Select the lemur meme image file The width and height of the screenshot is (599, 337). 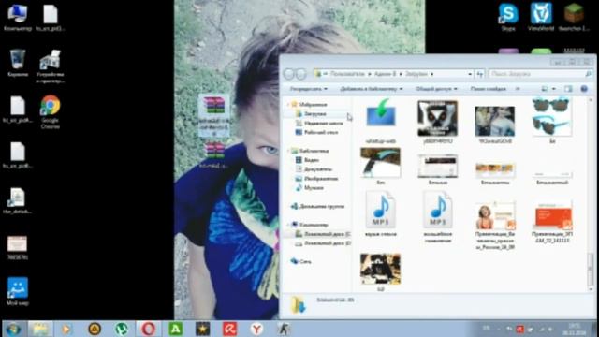(438, 123)
